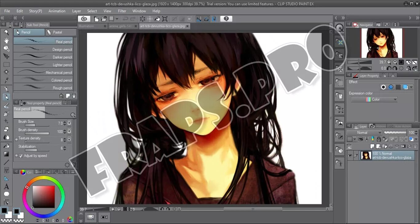Viewport: 420px width, 224px height.
Task: Delete layer with trash icon in Layer panel
Action: (x=415, y=146)
